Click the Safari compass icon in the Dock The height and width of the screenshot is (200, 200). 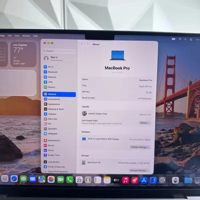(x=14, y=179)
